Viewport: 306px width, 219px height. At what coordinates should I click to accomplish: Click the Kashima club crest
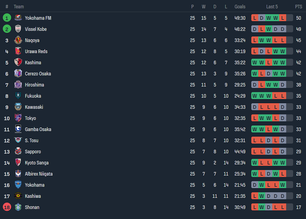[18, 63]
